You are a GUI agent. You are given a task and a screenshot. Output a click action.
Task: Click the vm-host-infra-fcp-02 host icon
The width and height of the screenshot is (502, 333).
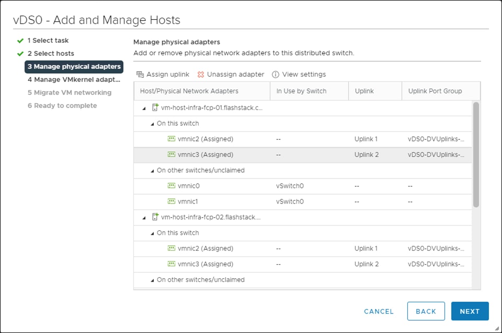155,217
